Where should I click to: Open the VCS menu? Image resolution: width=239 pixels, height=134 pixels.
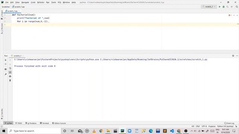click(59, 2)
